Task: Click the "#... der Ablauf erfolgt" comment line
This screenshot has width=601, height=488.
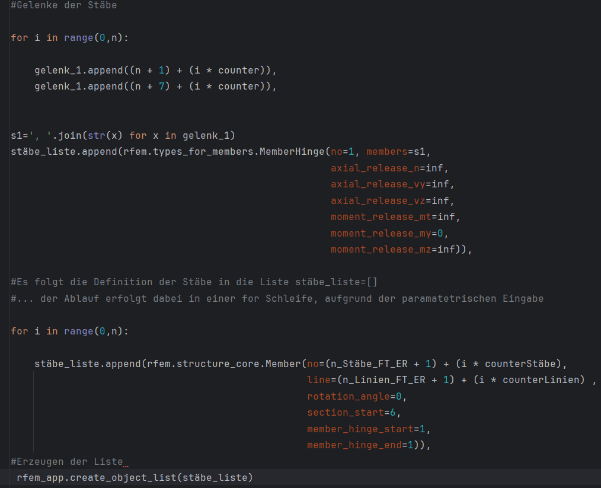Action: pos(277,298)
